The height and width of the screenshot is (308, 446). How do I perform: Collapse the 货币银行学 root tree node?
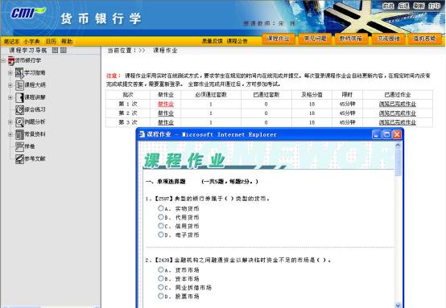pos(3,60)
